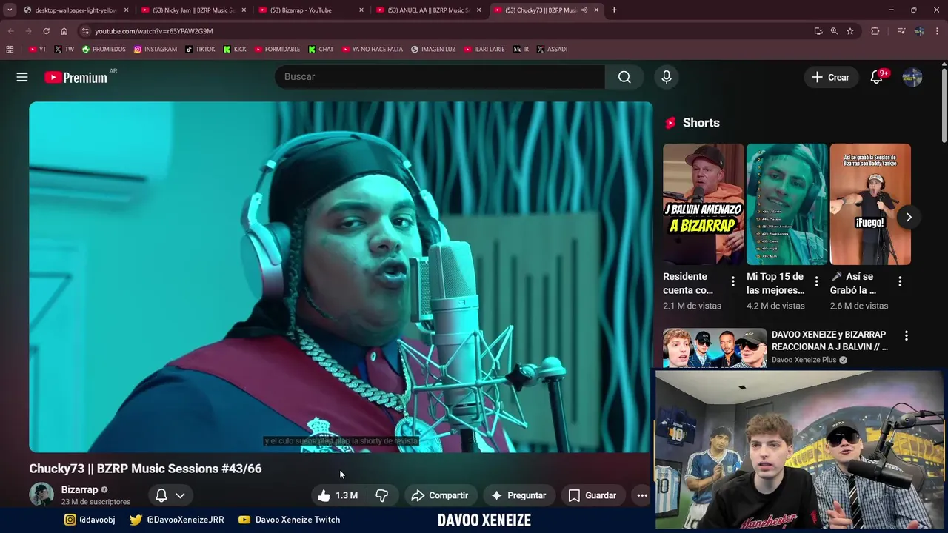The width and height of the screenshot is (948, 533).
Task: View site information icon in address bar
Action: click(x=85, y=31)
